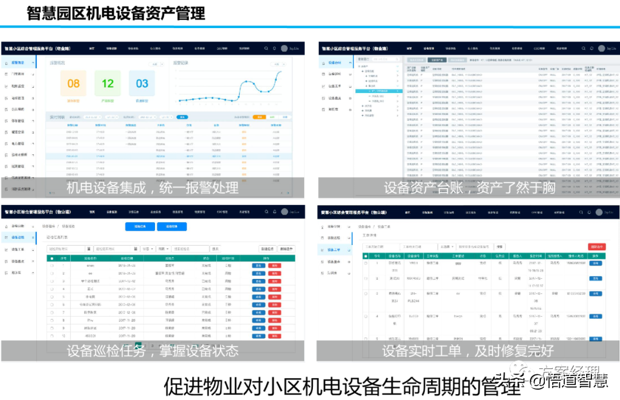This screenshot has width=620, height=400.
Task: Click blue query button in alarm list filters
Action: pyautogui.click(x=183, y=117)
